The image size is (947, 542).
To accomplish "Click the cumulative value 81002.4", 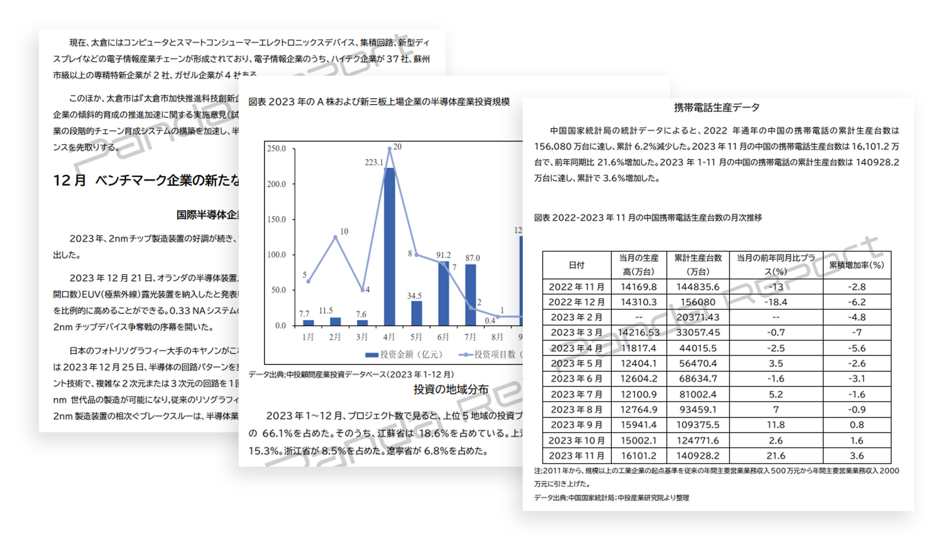I will tap(698, 394).
